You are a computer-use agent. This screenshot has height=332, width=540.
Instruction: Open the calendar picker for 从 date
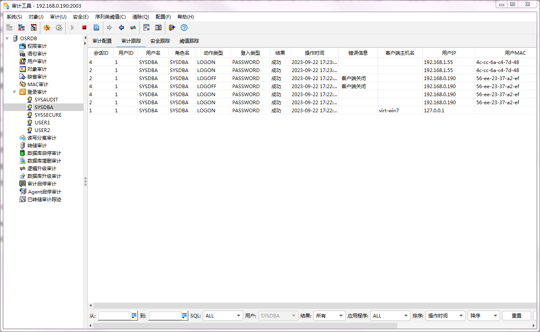tap(134, 316)
